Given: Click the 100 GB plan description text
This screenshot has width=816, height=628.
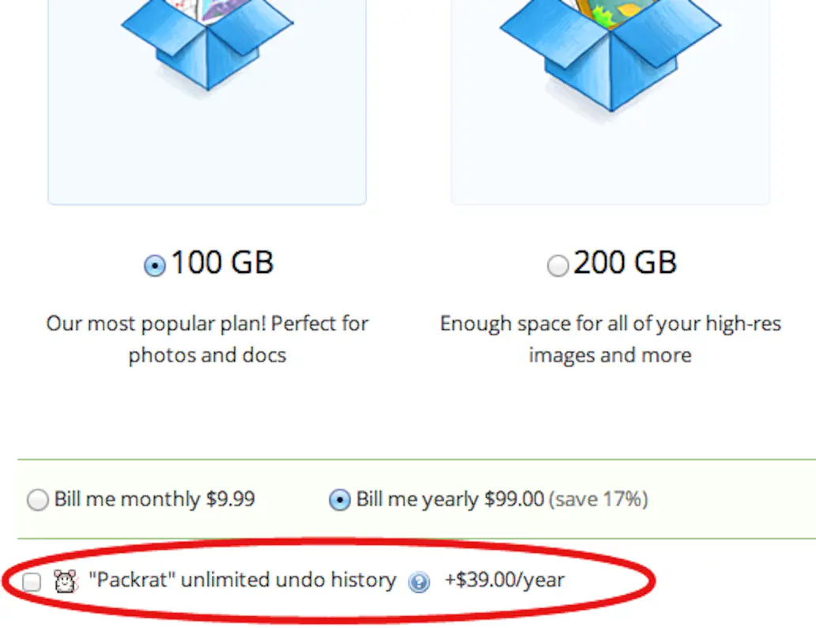Looking at the screenshot, I should (x=207, y=339).
